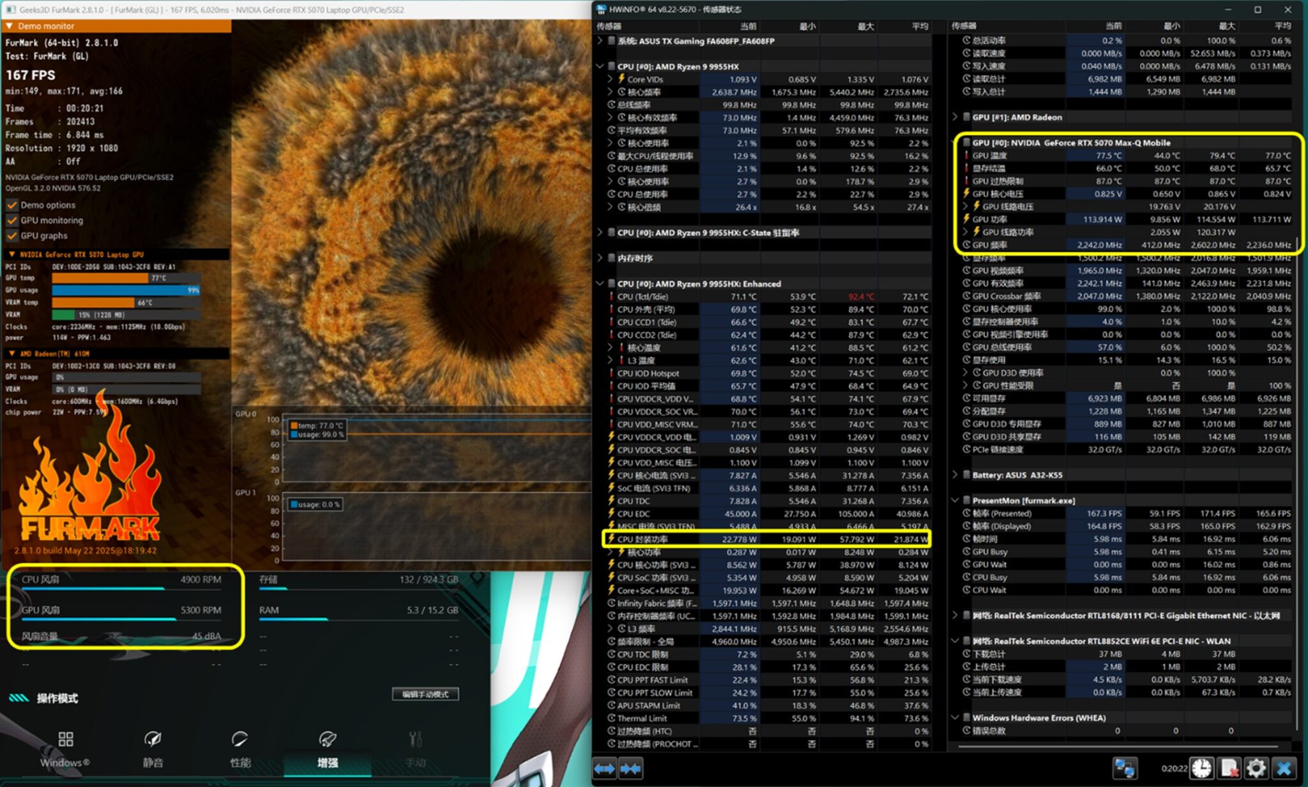Click the 风扇音量 45 dBA row

[121, 636]
